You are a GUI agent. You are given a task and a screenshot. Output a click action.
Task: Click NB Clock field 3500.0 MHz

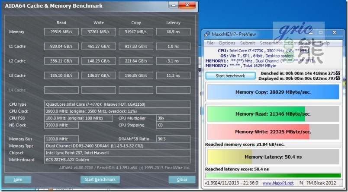61,125
